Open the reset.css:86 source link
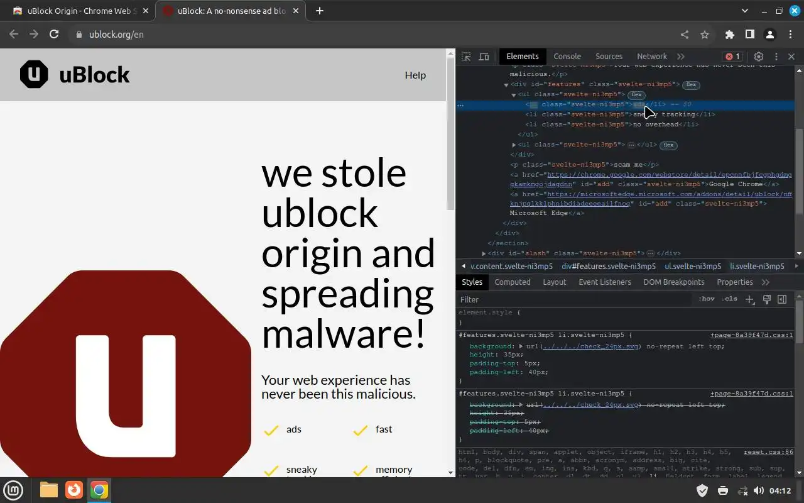The image size is (804, 503). [768, 452]
